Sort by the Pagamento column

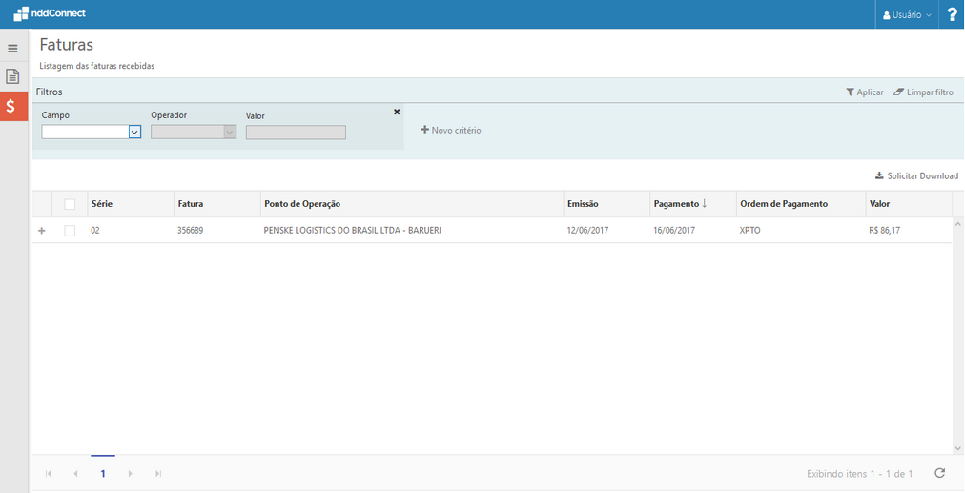tap(679, 204)
